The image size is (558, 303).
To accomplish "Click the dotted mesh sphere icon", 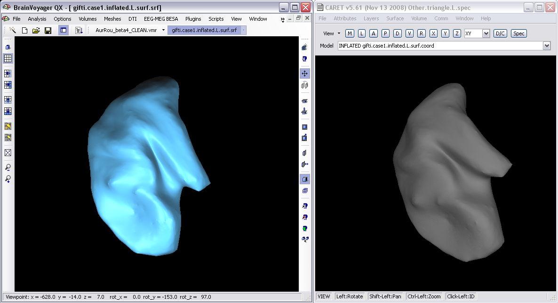I will click(304, 47).
